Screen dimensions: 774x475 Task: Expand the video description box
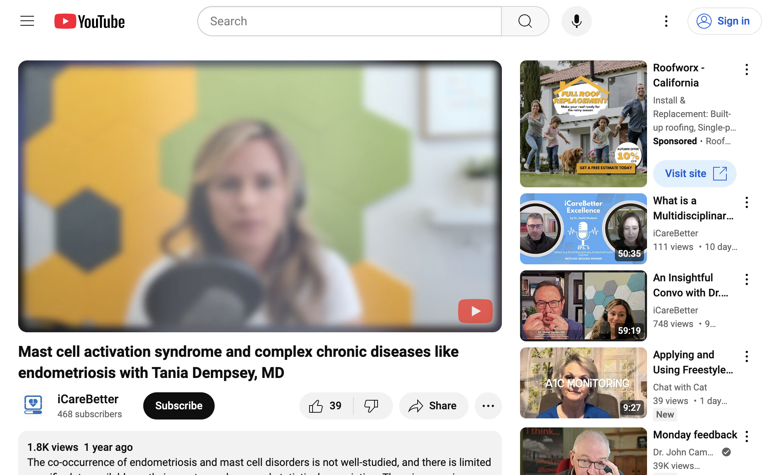pyautogui.click(x=260, y=453)
